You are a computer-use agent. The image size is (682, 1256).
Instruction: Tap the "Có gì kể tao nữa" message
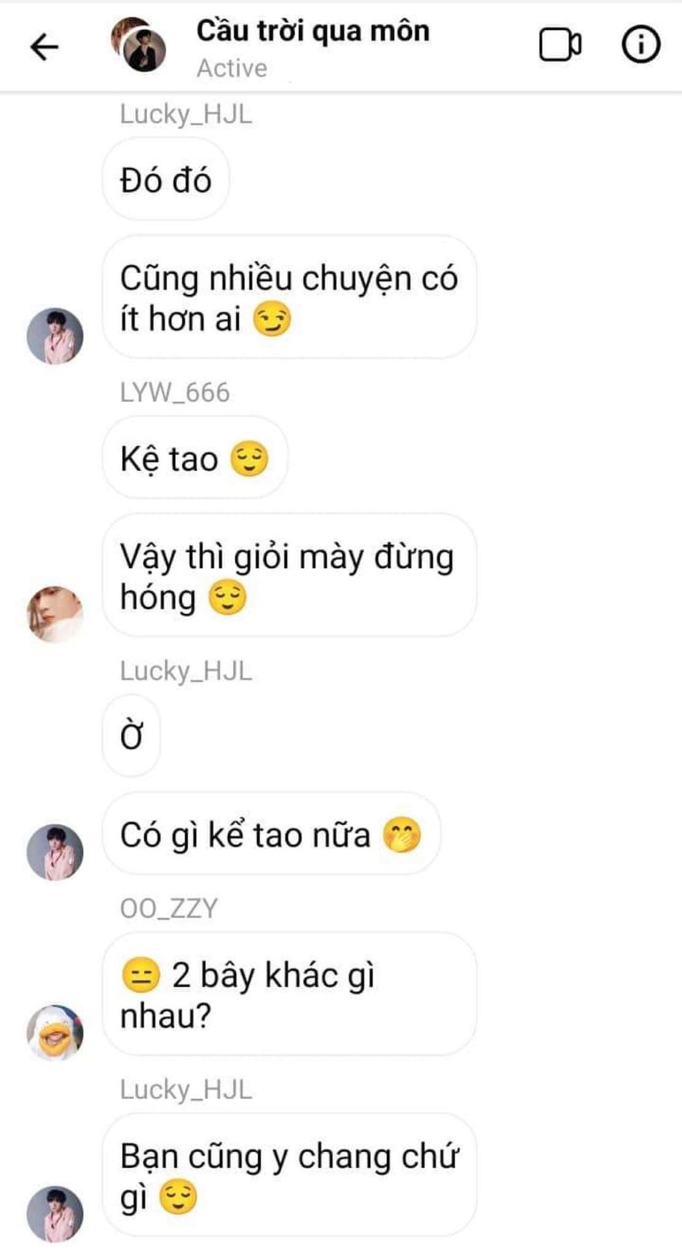click(x=271, y=834)
